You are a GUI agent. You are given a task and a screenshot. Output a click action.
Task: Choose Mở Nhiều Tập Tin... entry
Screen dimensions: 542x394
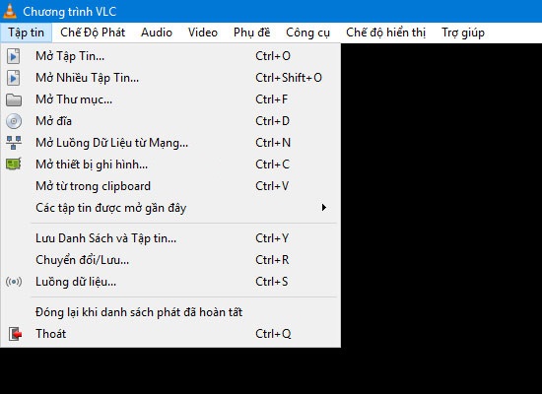pos(170,78)
